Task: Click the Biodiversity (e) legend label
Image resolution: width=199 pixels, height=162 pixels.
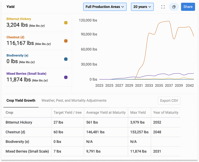Action: pos(18,55)
